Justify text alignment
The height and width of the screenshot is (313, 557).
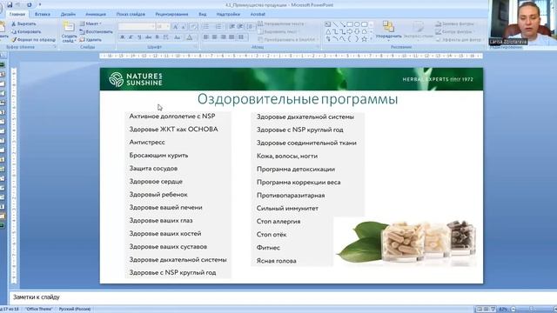(x=232, y=37)
